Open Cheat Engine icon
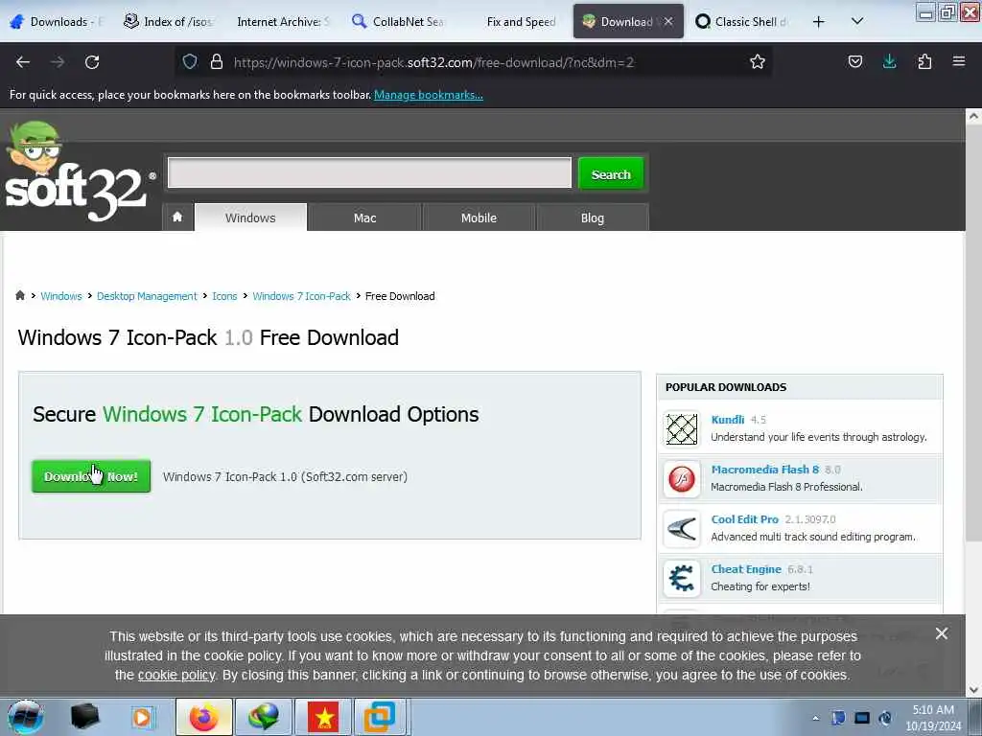 point(682,578)
